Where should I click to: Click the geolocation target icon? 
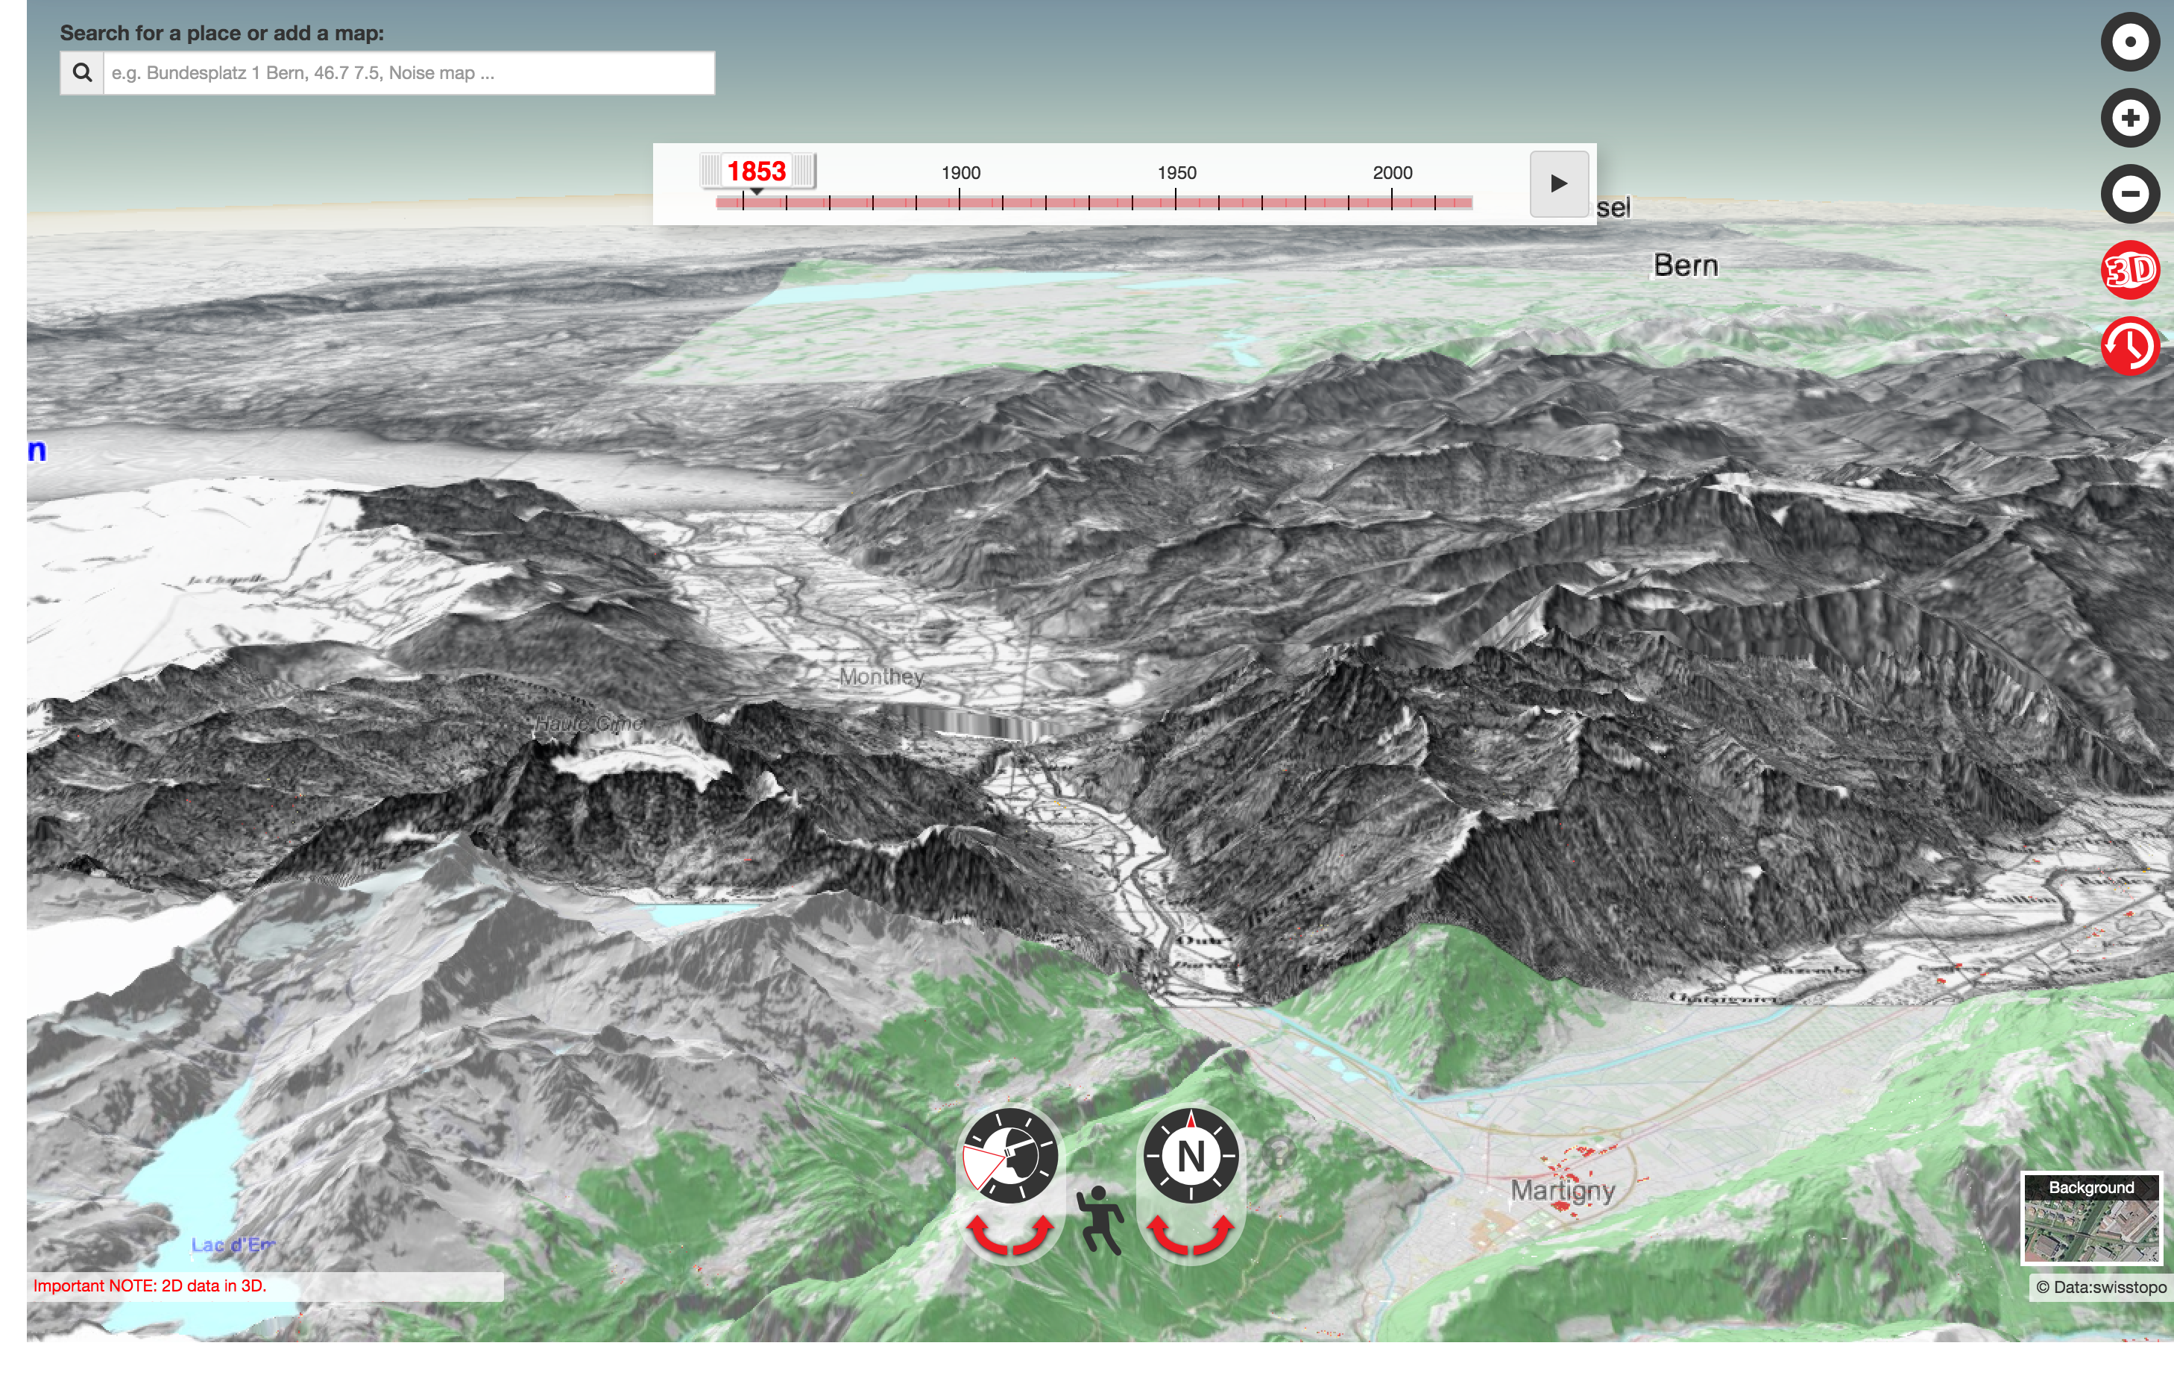pos(2130,42)
